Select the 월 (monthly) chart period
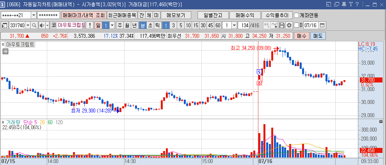 pyautogui.click(x=127, y=25)
